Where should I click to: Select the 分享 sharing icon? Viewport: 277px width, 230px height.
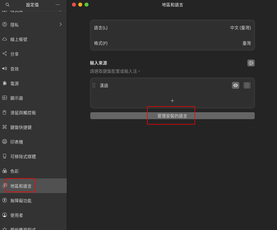coord(5,54)
